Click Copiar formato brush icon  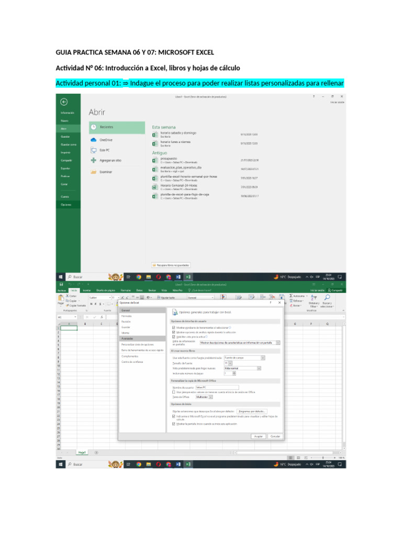click(x=68, y=306)
